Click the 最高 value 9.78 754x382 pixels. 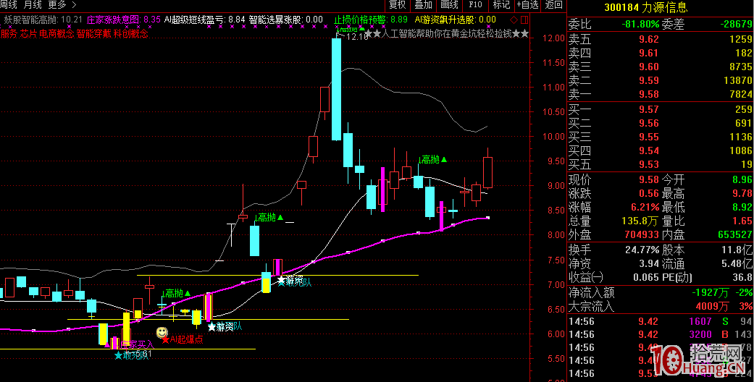[x=742, y=193]
